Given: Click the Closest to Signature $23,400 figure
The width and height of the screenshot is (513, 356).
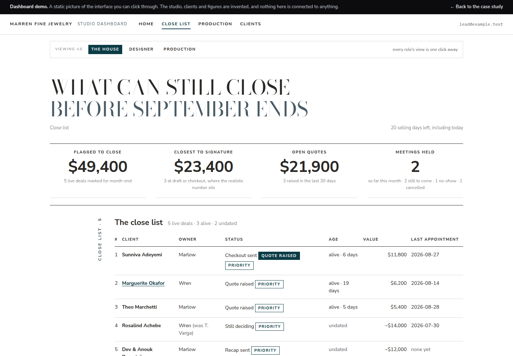Looking at the screenshot, I should coord(204,167).
